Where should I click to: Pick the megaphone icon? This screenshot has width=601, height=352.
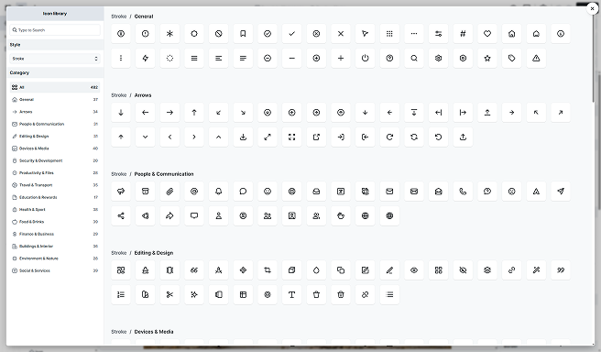[121, 192]
